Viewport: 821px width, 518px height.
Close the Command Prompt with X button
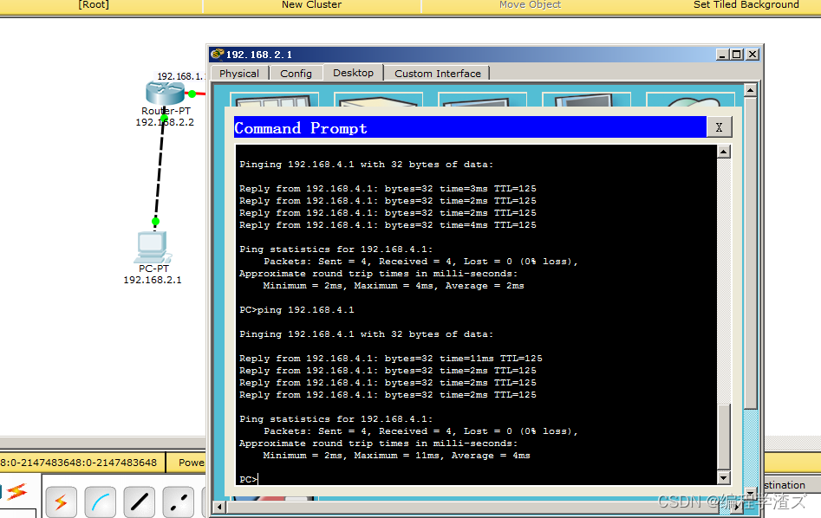coord(719,128)
